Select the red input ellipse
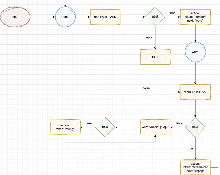The height and width of the screenshot is (175, 220). (15, 17)
